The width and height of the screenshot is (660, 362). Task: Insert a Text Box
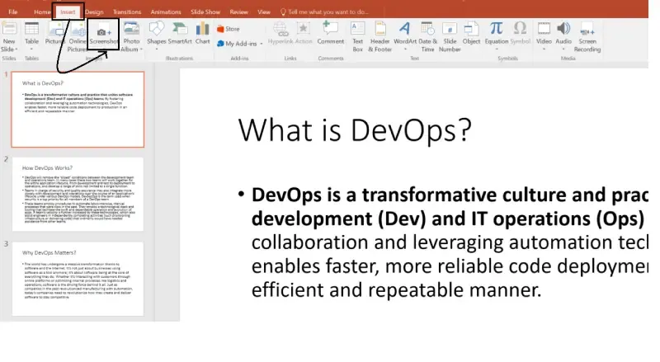pos(358,36)
